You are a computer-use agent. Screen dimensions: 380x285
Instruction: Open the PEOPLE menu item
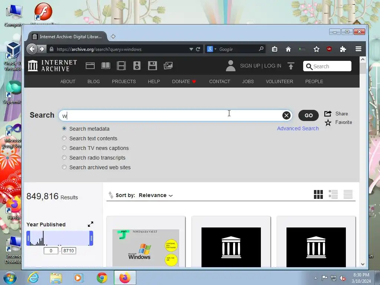click(x=314, y=81)
